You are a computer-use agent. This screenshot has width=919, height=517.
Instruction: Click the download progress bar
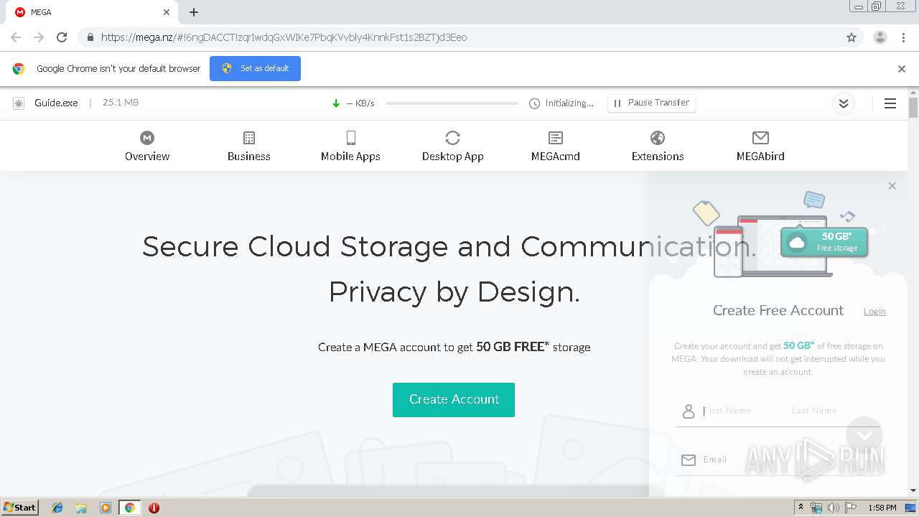tap(452, 103)
